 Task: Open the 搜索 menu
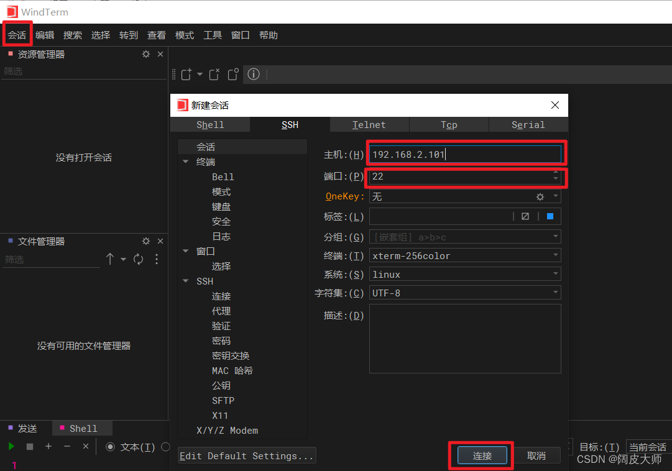click(x=73, y=35)
